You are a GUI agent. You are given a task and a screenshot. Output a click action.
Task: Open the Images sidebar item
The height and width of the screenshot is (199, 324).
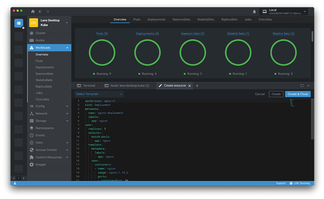41,164
